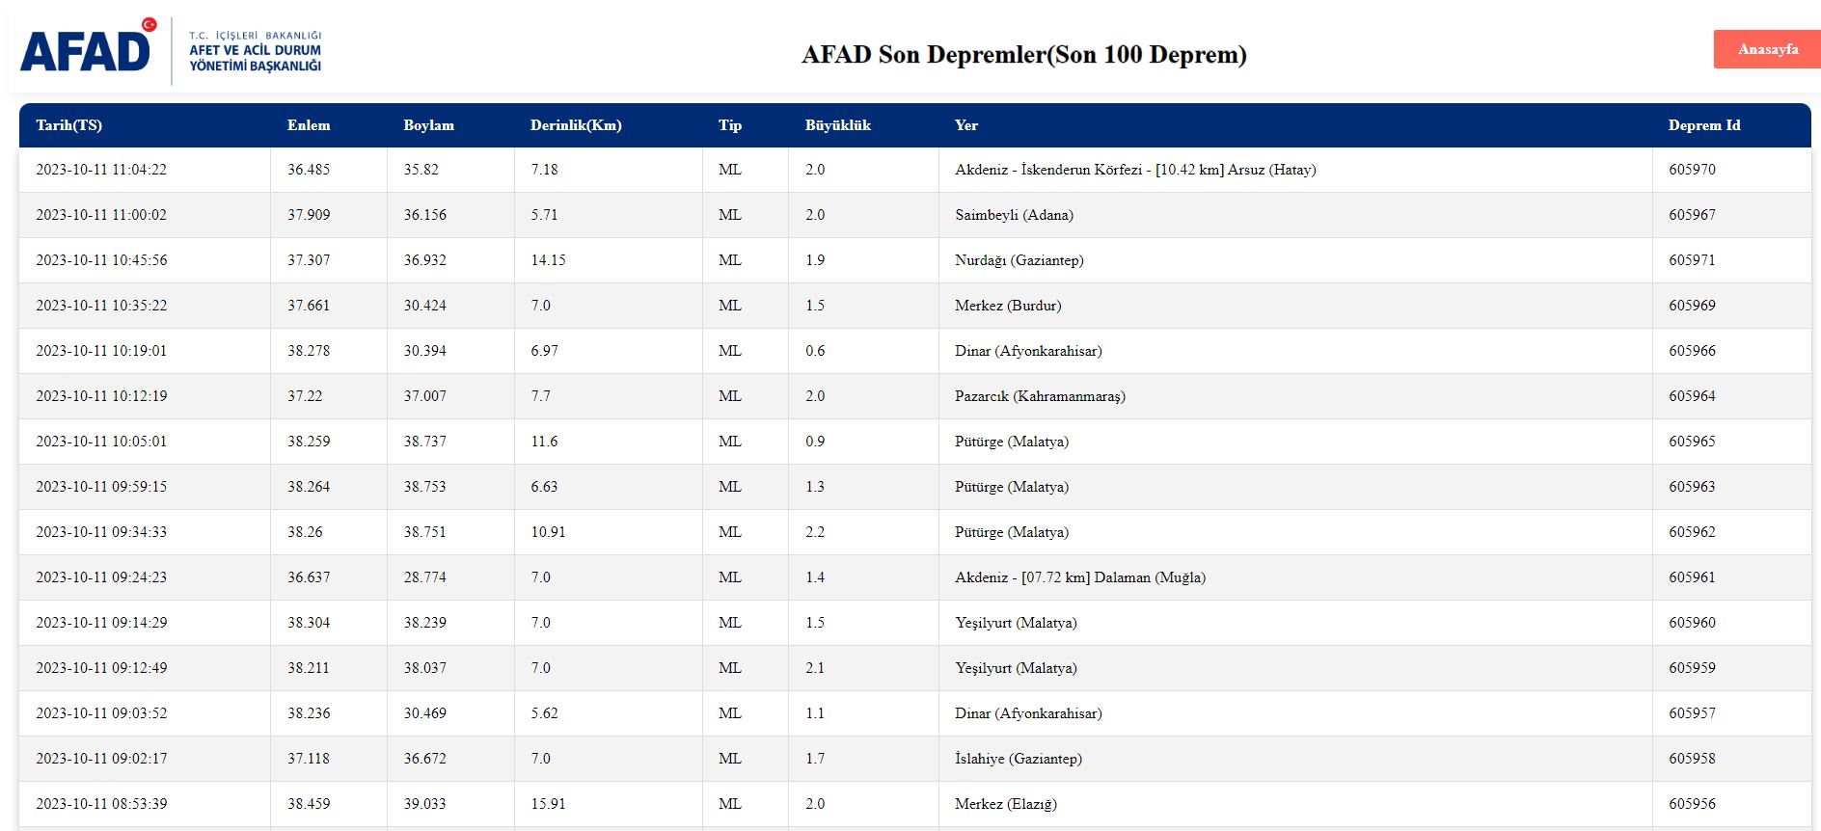Click depth value 11.6
The image size is (1821, 831).
pyautogui.click(x=544, y=442)
